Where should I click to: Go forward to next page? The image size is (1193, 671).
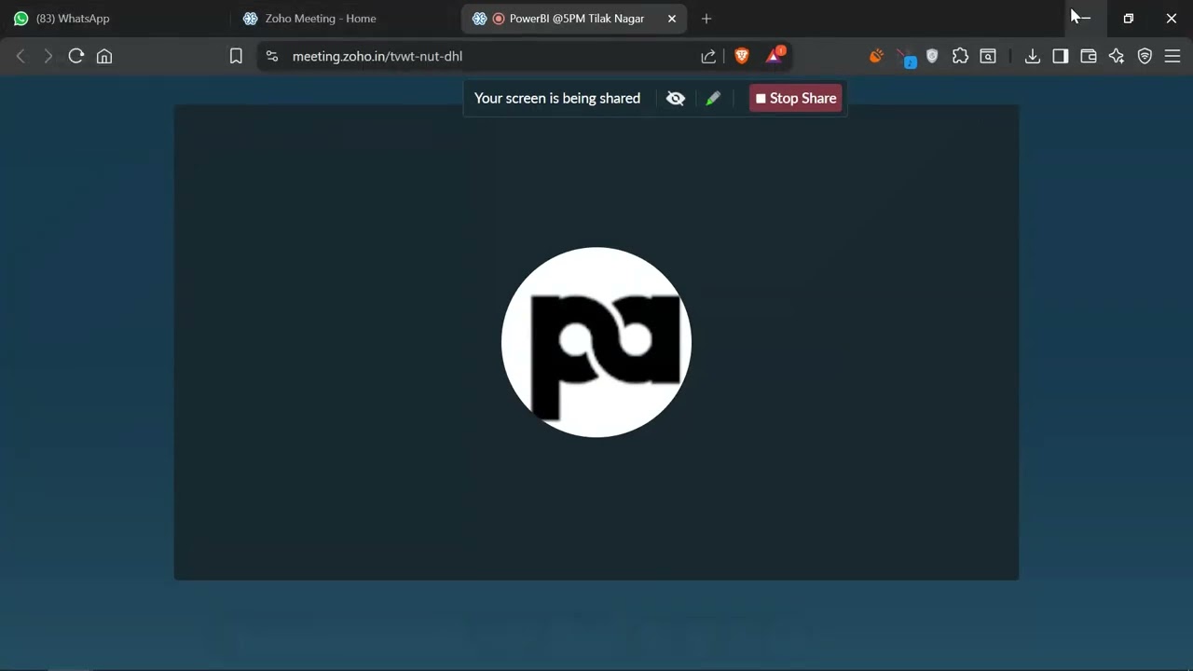tap(48, 56)
